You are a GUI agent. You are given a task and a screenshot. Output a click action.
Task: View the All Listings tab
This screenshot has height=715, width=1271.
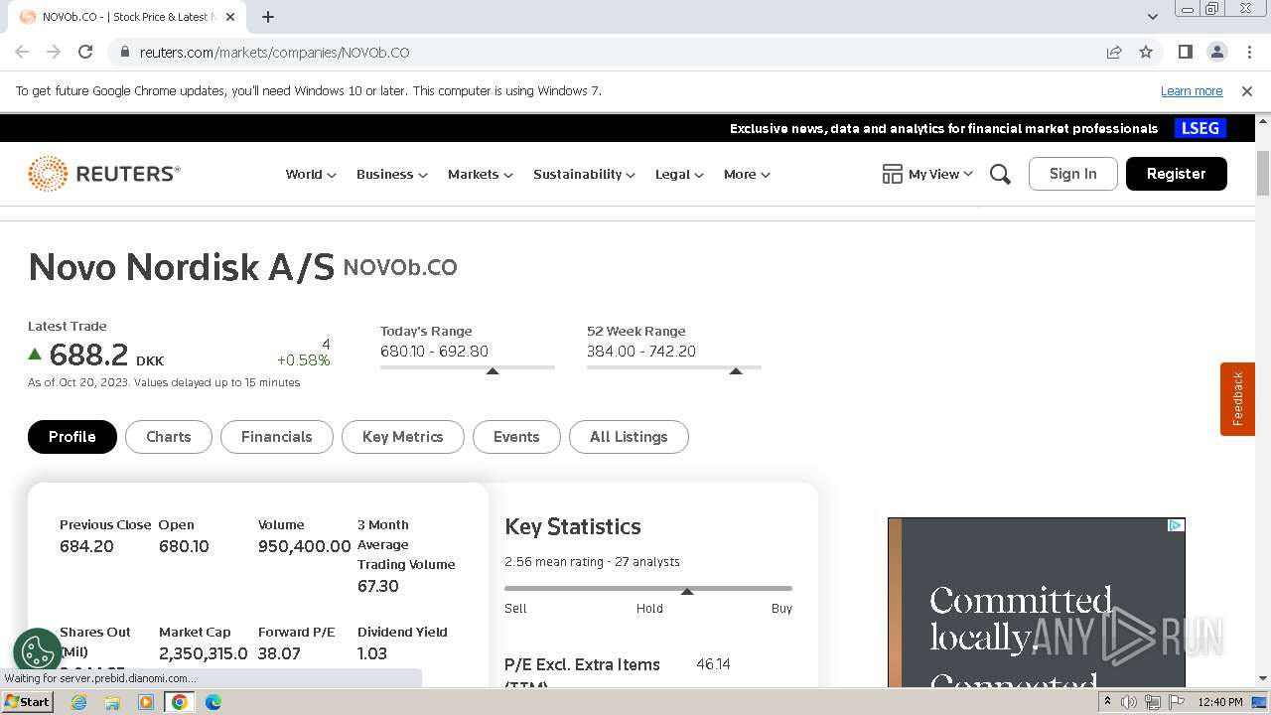[x=629, y=437]
